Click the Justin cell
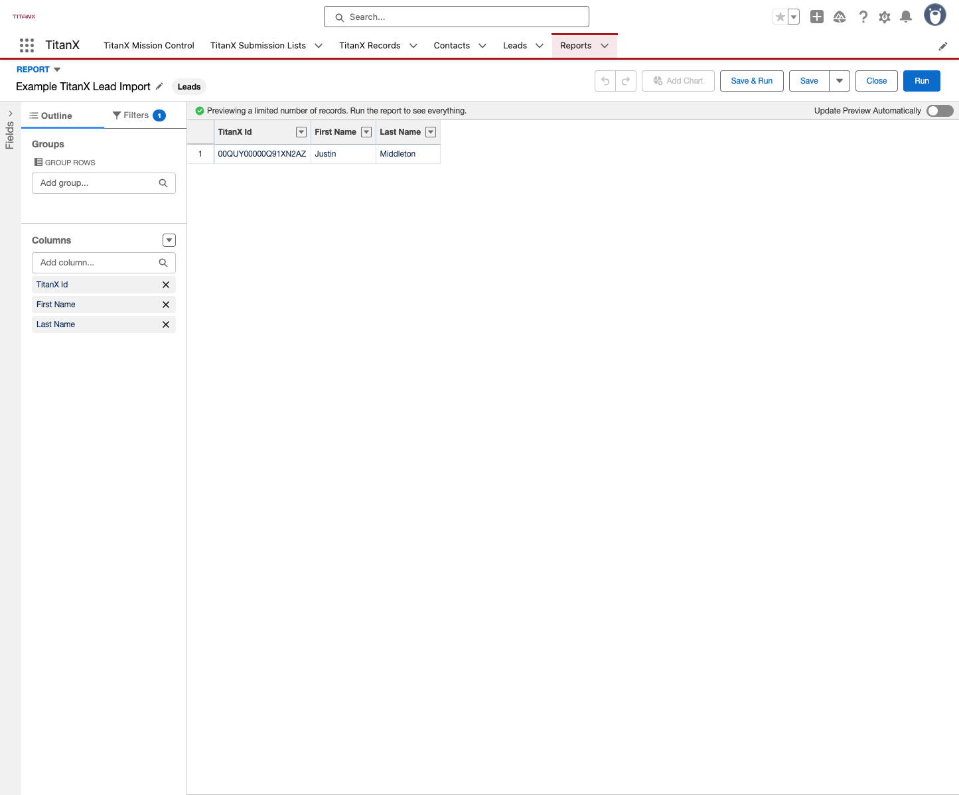959x795 pixels. pyautogui.click(x=343, y=154)
